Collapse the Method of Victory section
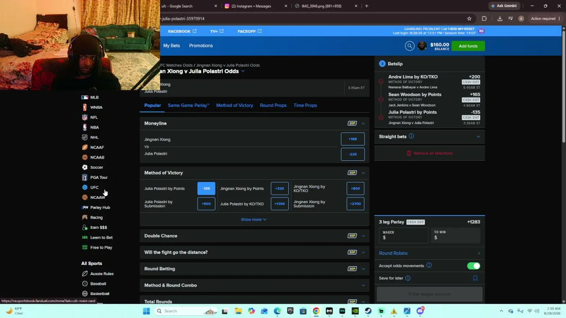 (x=363, y=173)
